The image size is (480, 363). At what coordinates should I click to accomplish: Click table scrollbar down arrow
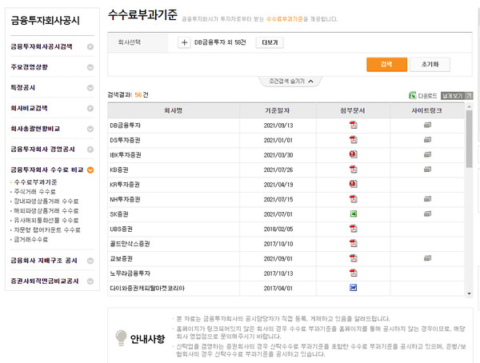coord(469,293)
